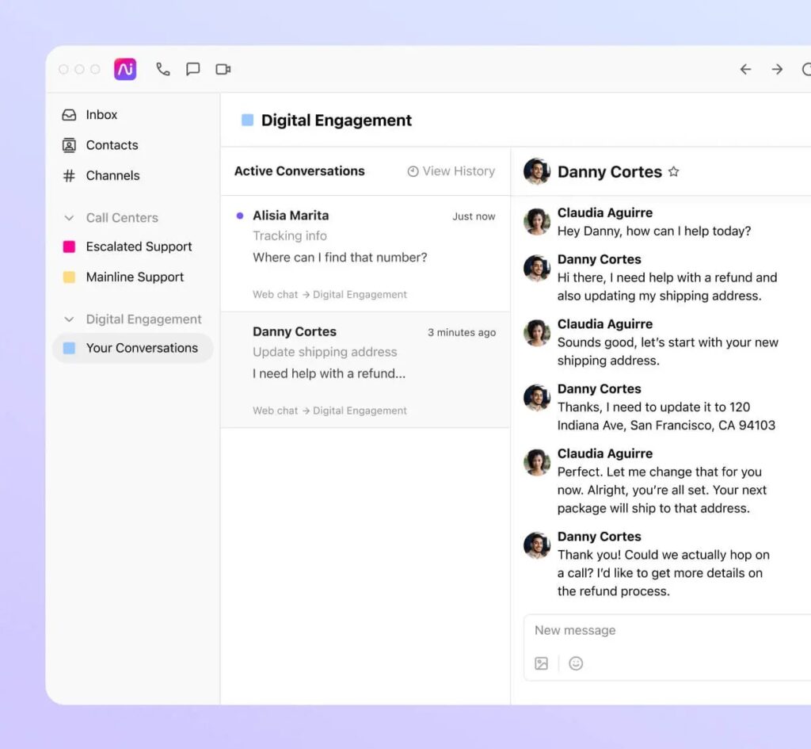Click the Inbox tray icon
The height and width of the screenshot is (749, 811).
coord(70,114)
